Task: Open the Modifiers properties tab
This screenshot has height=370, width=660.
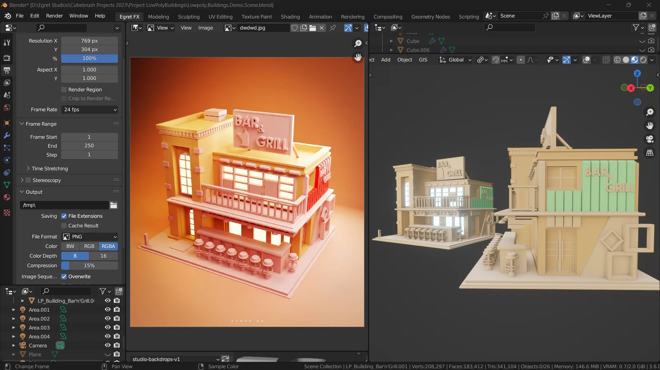Action: pos(7,135)
